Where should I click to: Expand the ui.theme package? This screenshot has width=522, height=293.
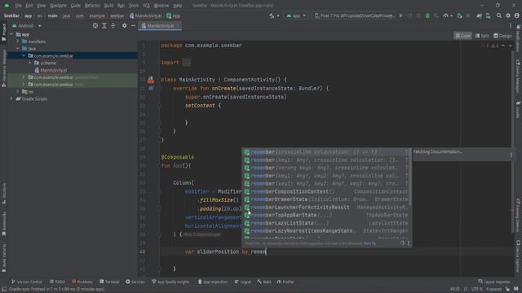pos(29,63)
